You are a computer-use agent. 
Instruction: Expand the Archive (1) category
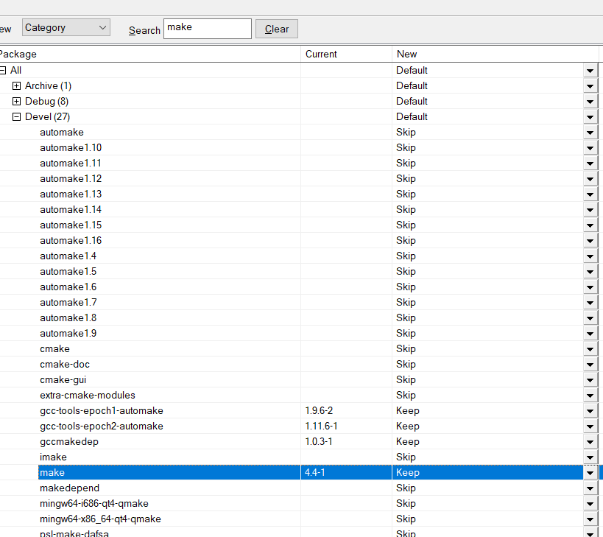[17, 86]
